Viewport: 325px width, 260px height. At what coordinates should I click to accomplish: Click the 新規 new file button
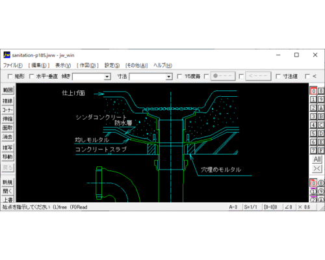8,182
